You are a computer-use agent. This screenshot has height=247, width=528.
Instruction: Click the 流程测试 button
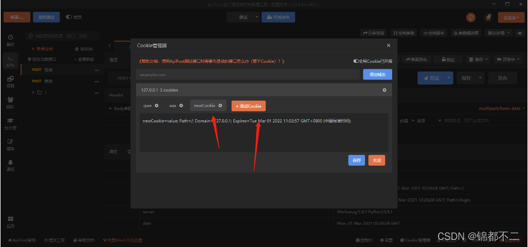(x=47, y=17)
